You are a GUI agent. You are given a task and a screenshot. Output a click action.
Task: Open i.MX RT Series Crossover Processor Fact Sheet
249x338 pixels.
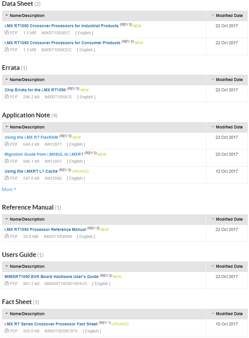coord(51,324)
